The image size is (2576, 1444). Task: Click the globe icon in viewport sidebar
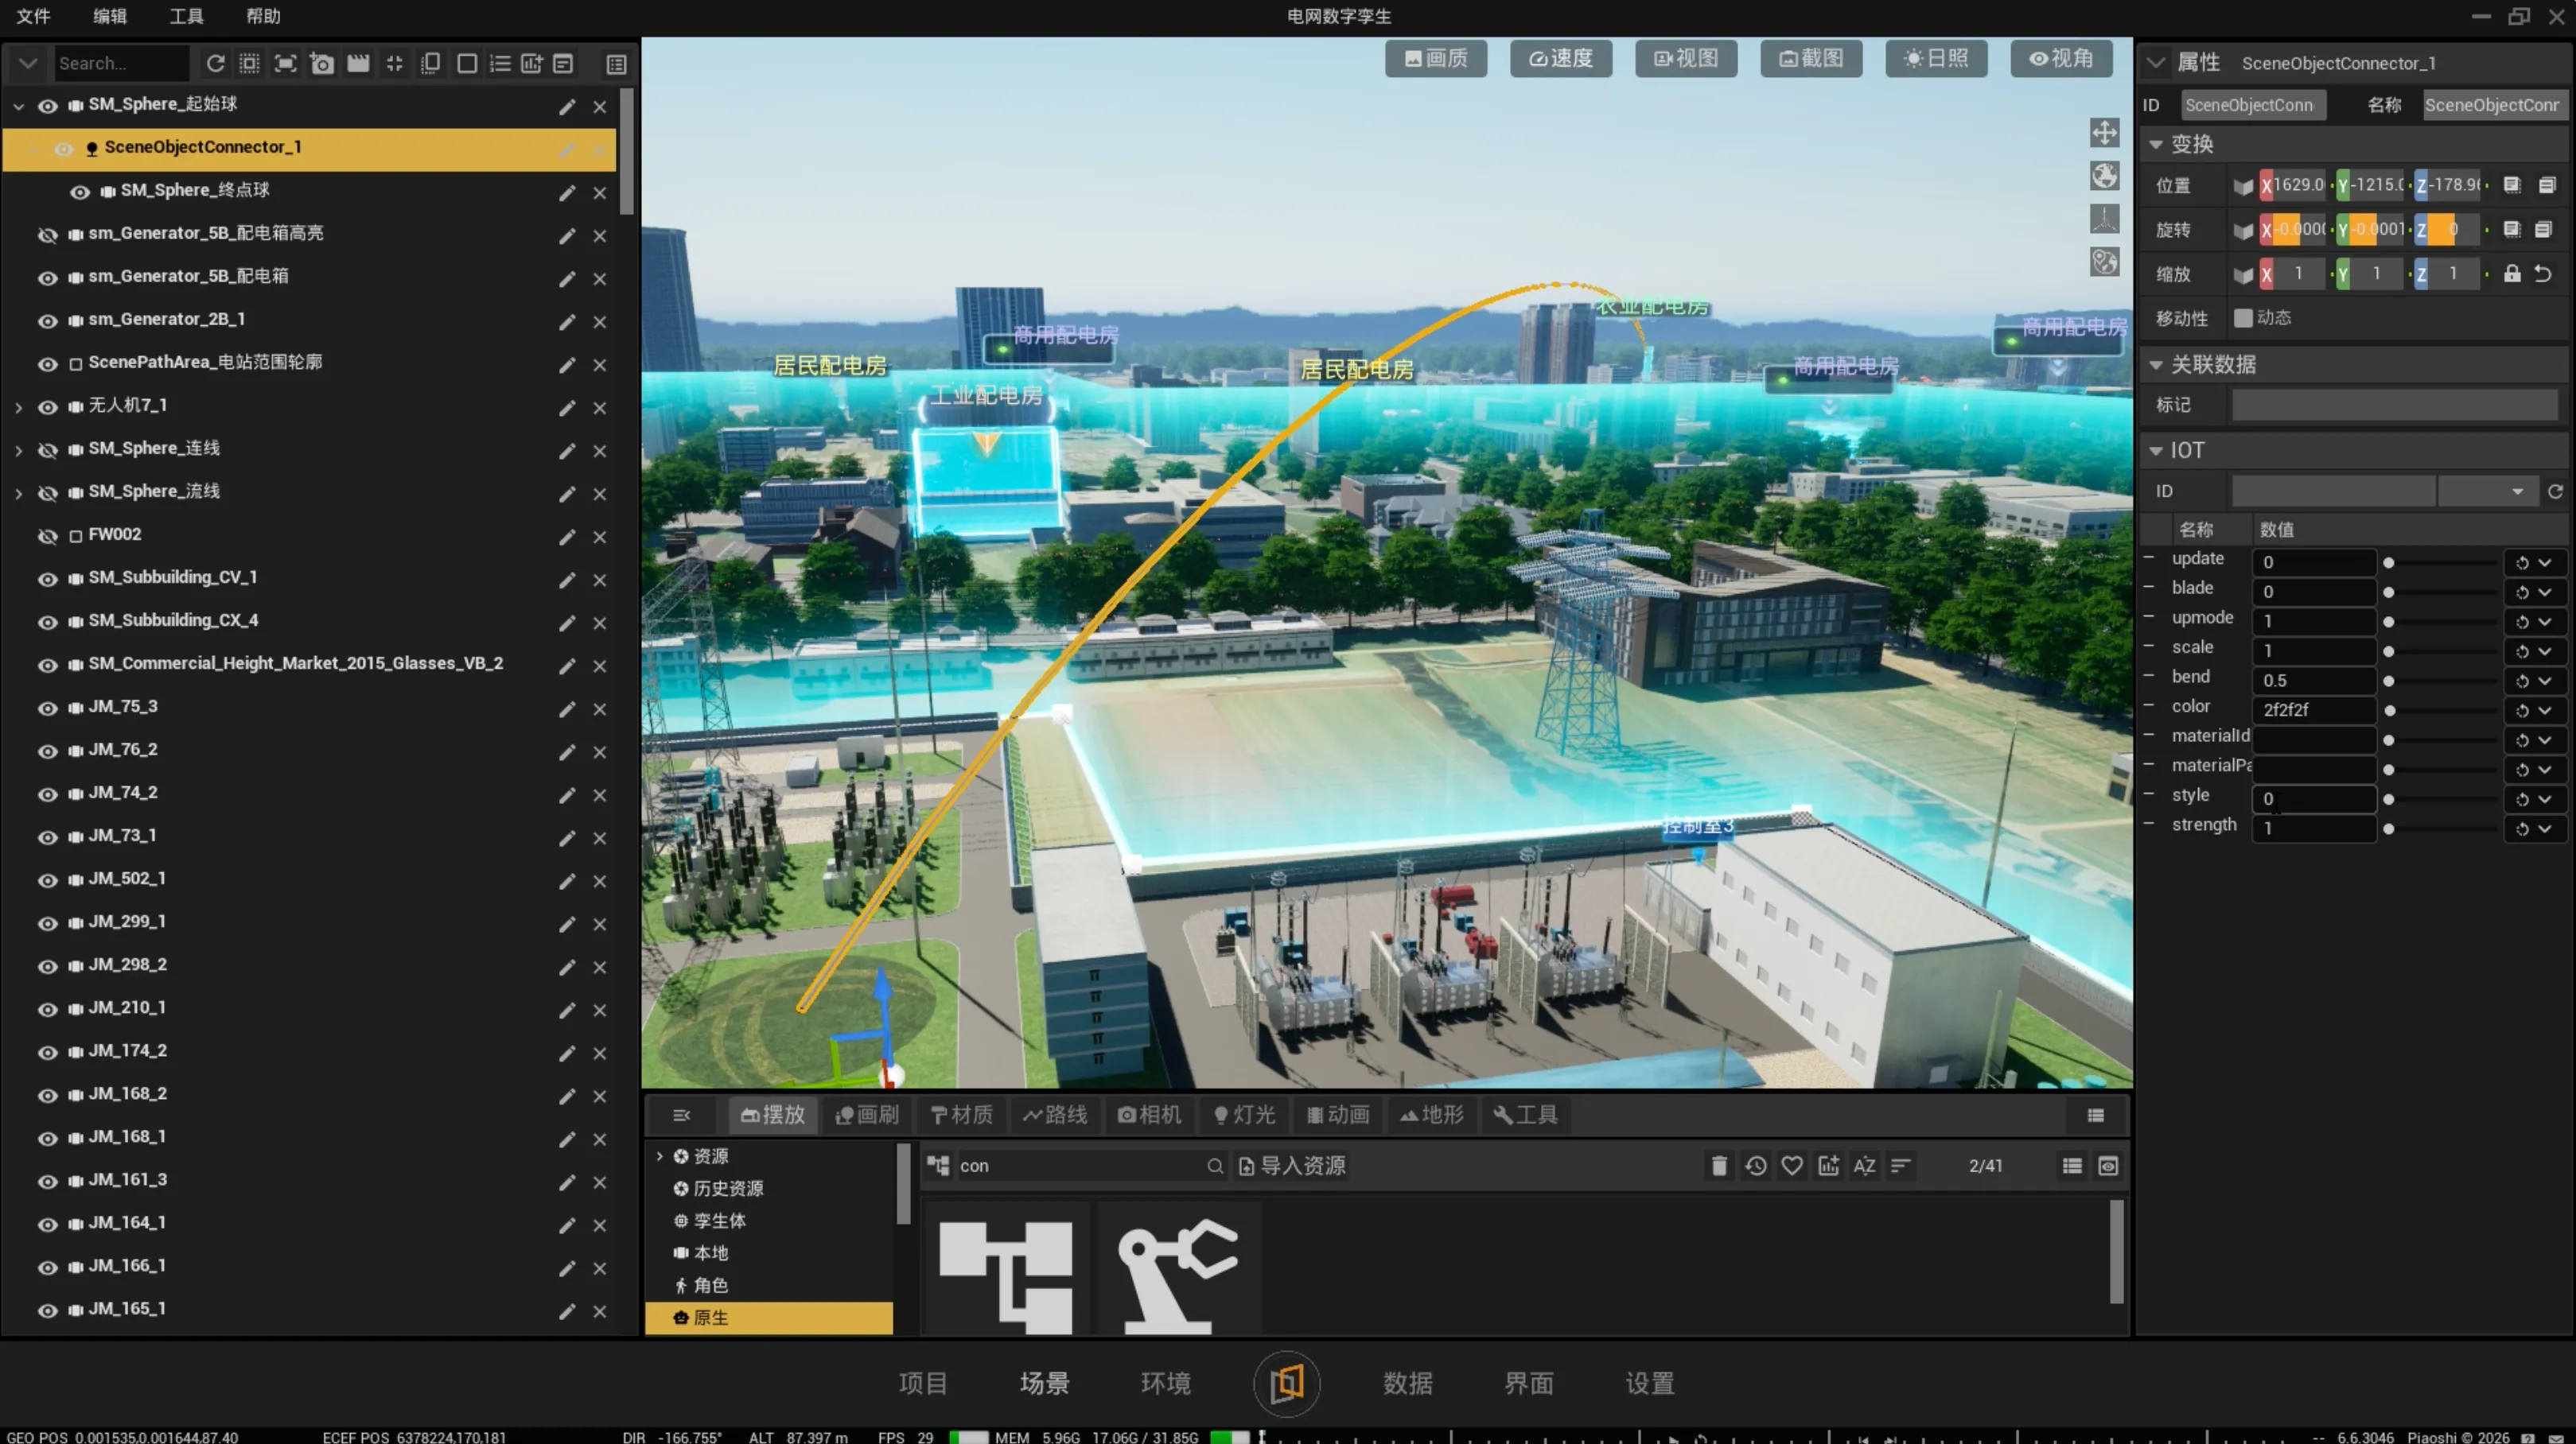click(x=2104, y=176)
